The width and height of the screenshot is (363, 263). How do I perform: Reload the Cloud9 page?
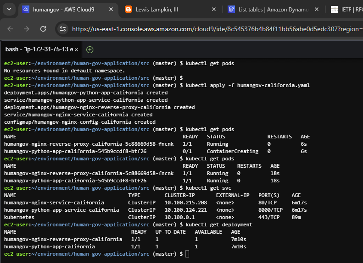pos(43,29)
